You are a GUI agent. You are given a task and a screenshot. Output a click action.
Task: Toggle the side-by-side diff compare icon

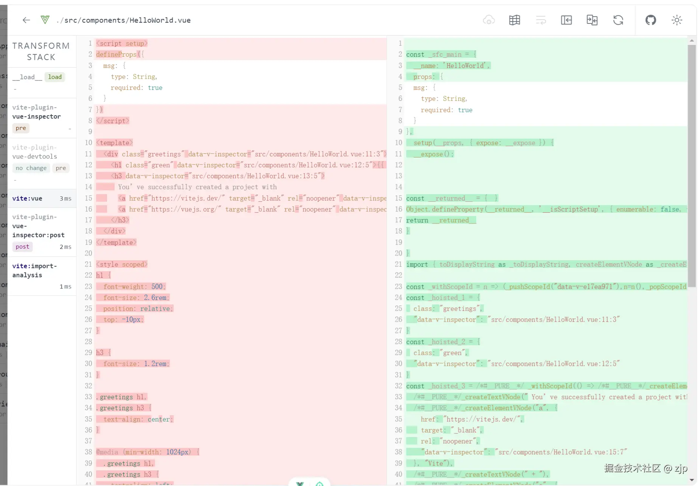pos(592,20)
